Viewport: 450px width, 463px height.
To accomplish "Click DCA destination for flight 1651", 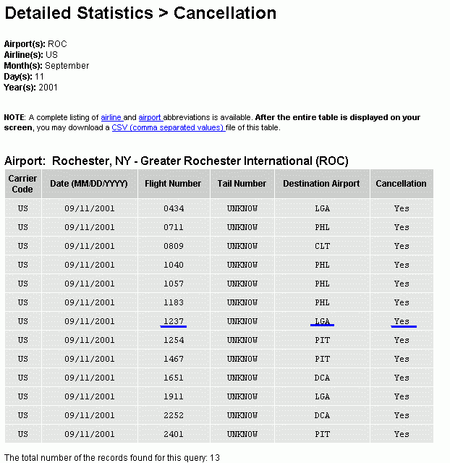I will (x=322, y=378).
